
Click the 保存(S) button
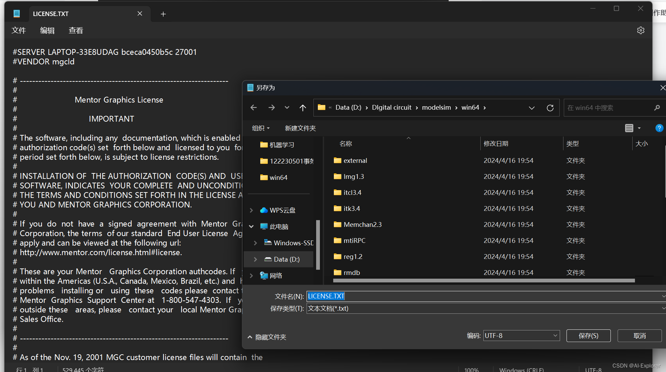588,336
